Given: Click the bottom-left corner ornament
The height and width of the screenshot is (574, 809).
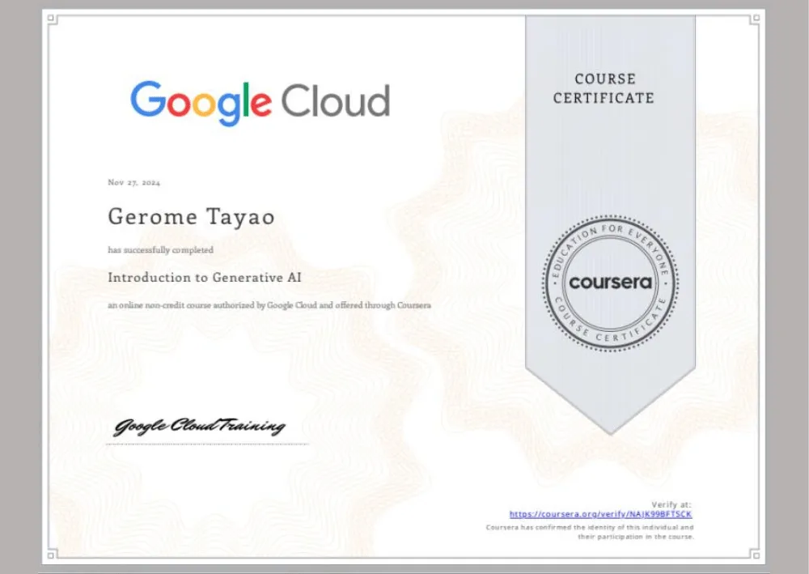Looking at the screenshot, I should (x=53, y=554).
